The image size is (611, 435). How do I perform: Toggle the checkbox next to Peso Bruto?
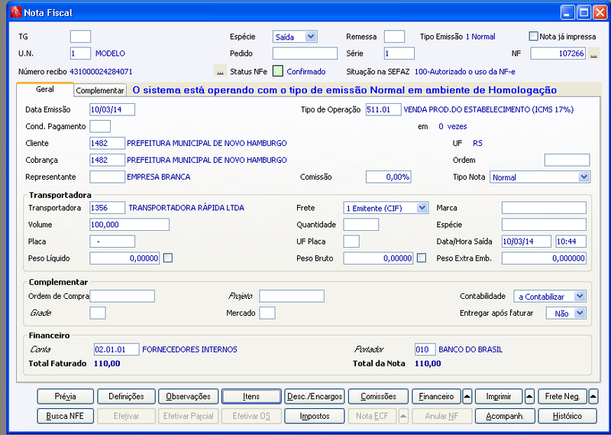[x=422, y=258]
